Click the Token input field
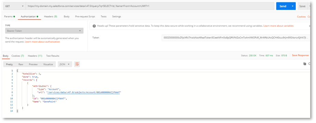The image size is (316, 123). tap(235, 38)
